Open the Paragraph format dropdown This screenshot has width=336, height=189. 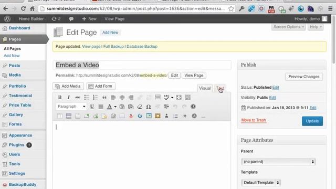point(71,107)
